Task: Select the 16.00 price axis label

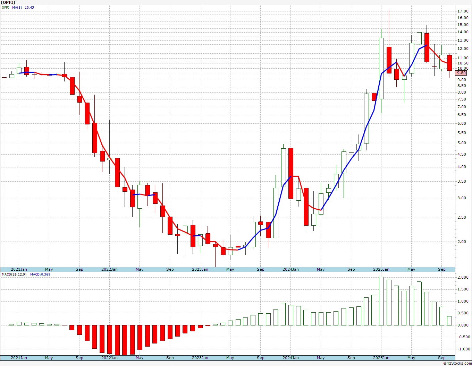Action: coord(463,18)
